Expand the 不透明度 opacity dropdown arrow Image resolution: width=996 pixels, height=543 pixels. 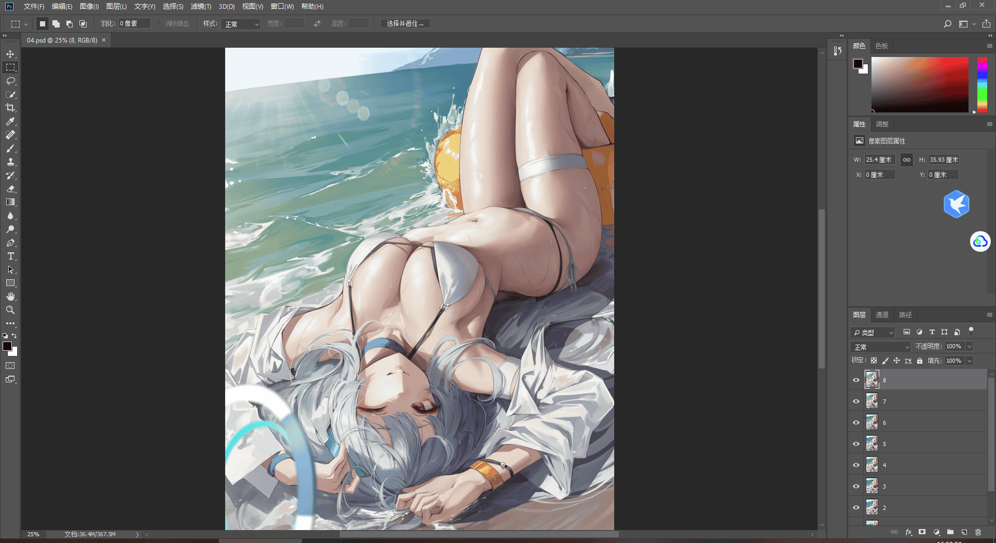pyautogui.click(x=969, y=347)
